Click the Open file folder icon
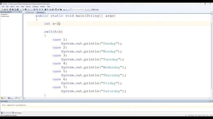This screenshot has height=119, width=213. pyautogui.click(x=5, y=10)
